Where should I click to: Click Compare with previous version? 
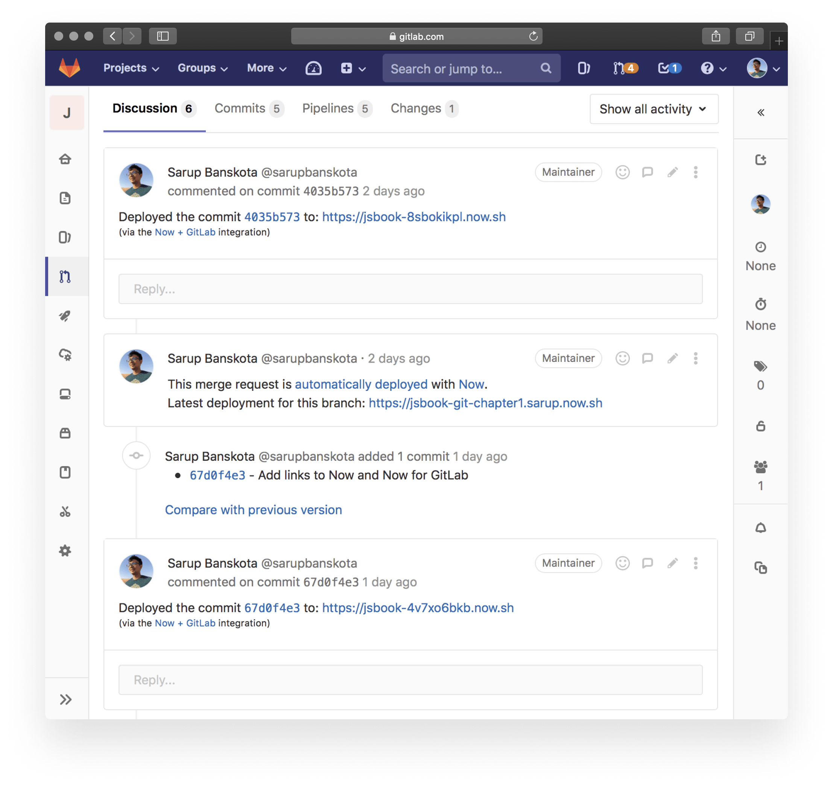[x=253, y=510]
